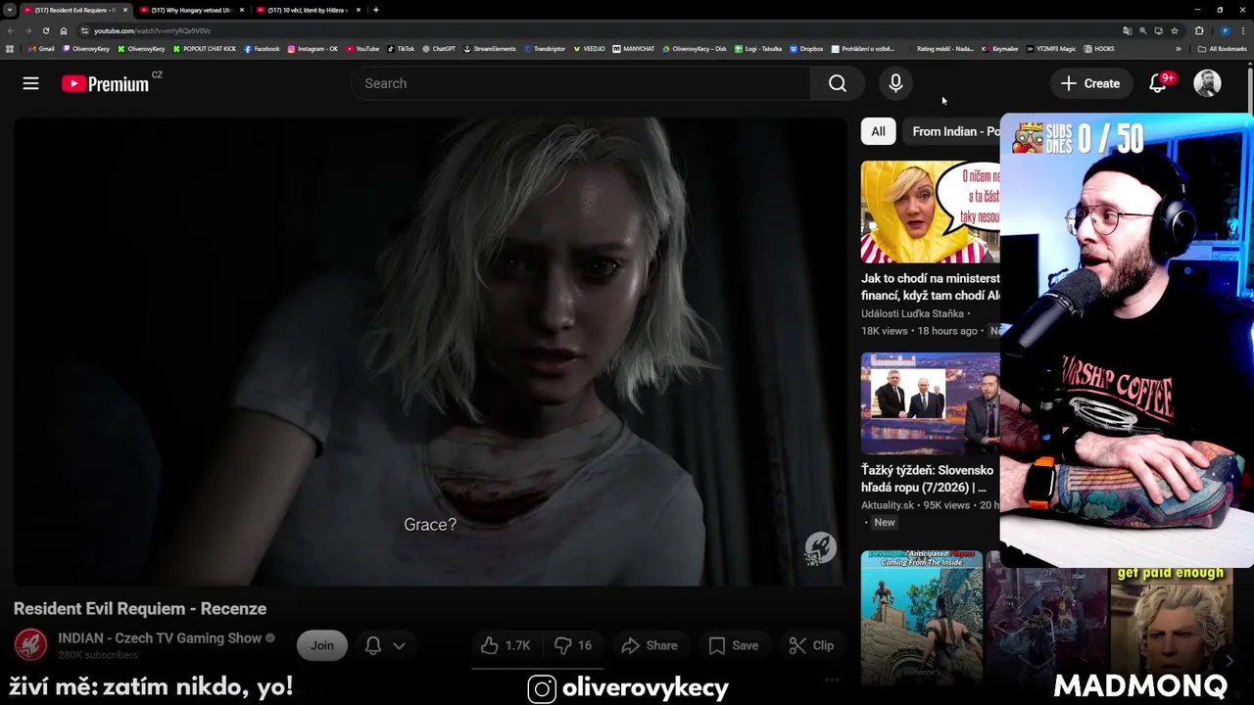Select the All filter chip
Viewport: 1254px width, 705px height.
click(878, 131)
